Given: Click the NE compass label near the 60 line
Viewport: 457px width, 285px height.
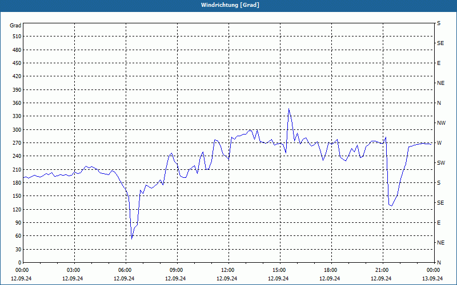Looking at the screenshot, I should (440, 243).
